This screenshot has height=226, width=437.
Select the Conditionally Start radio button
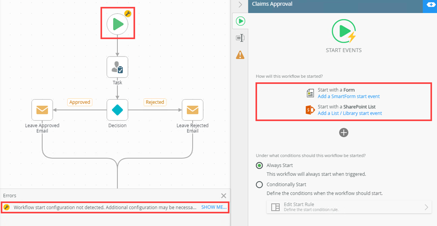coord(259,185)
